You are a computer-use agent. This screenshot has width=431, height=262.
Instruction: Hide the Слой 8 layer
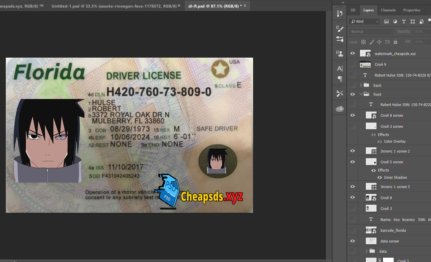coord(353,198)
